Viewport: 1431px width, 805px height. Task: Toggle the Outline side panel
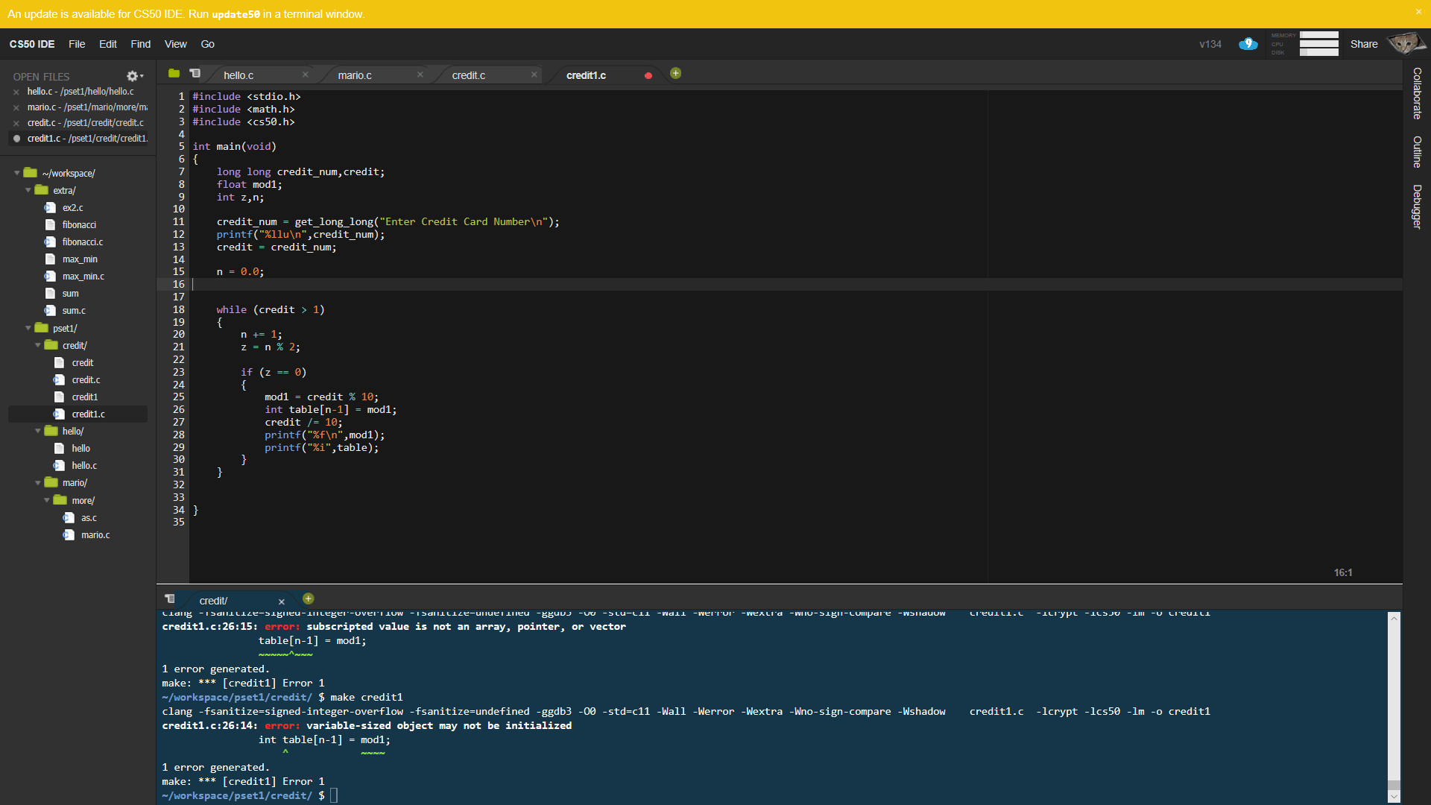tap(1417, 152)
